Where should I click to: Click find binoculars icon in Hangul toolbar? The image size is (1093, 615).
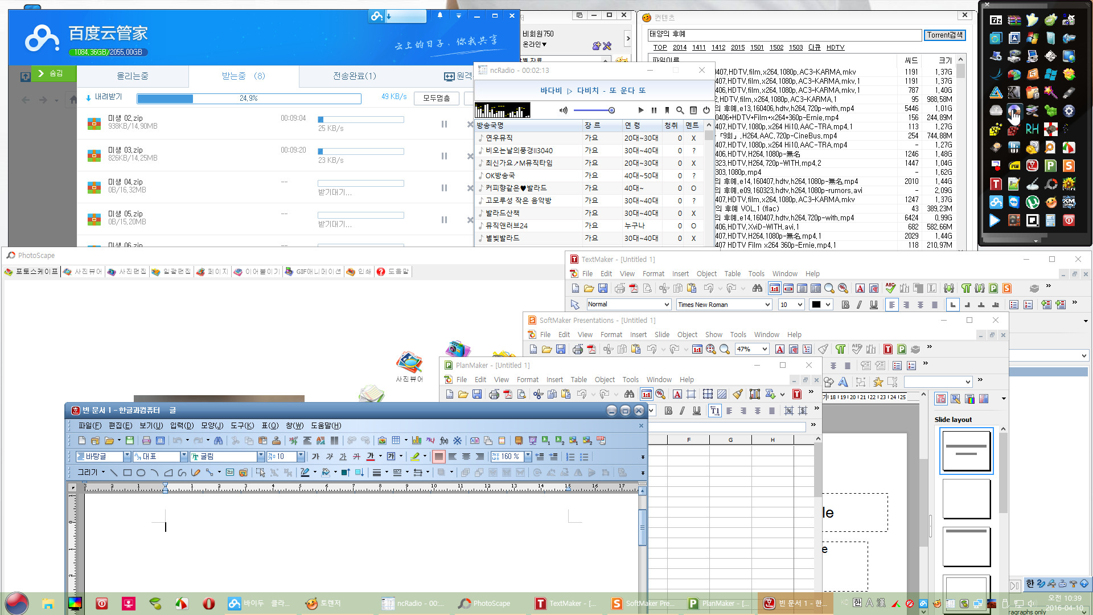(x=218, y=440)
